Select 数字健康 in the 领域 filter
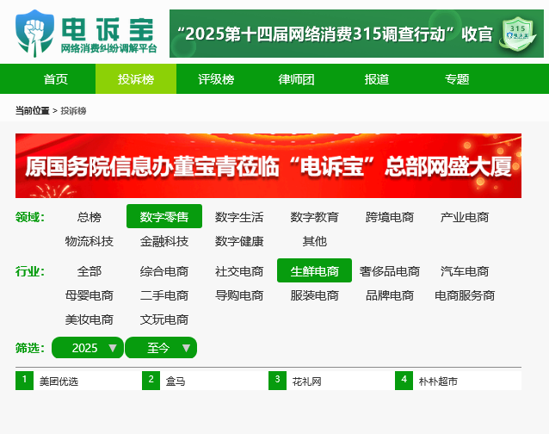 point(239,241)
